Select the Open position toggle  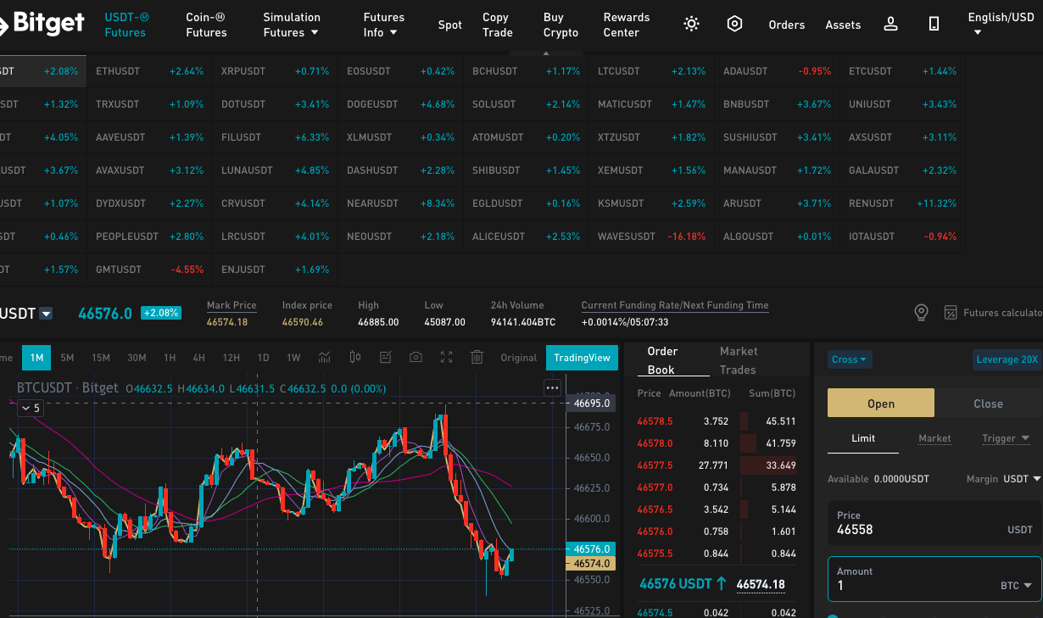tap(881, 404)
